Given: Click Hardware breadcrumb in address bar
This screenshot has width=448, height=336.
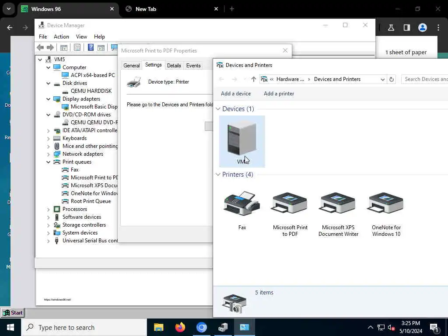Looking at the screenshot, I should [290, 79].
